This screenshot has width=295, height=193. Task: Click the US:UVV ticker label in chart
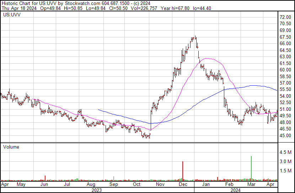pos(11,15)
